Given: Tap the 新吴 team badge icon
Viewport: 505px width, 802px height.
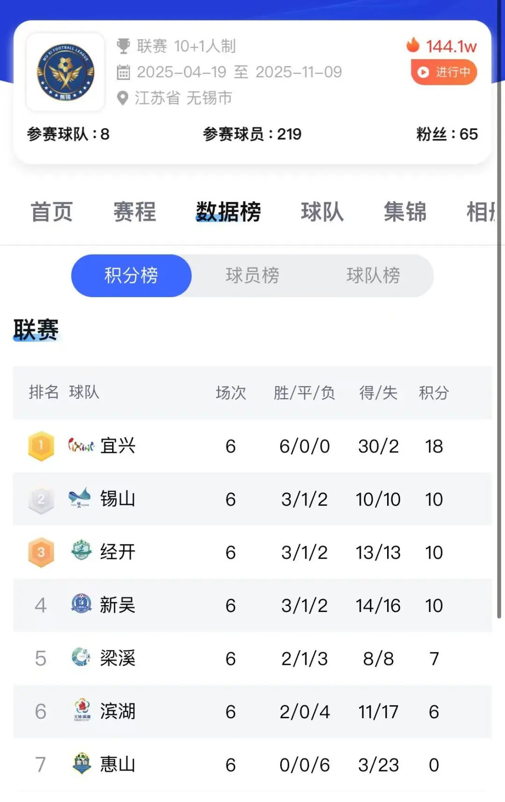Looking at the screenshot, I should 81,604.
